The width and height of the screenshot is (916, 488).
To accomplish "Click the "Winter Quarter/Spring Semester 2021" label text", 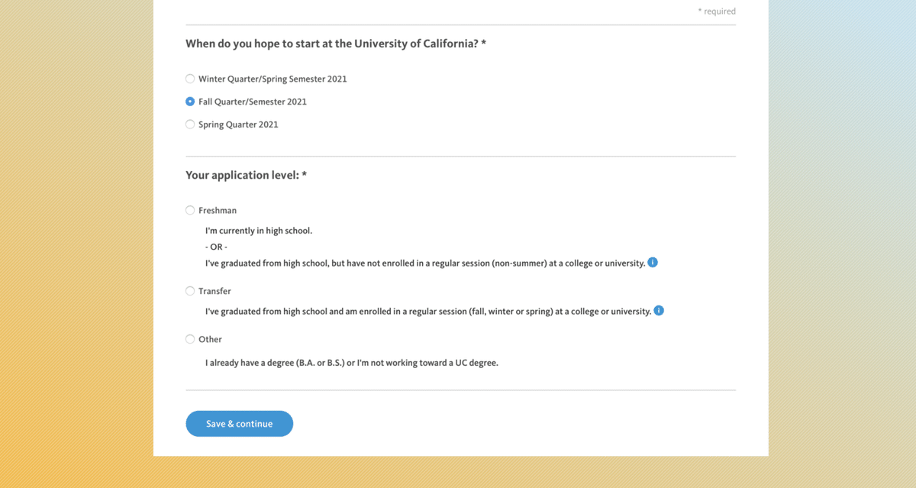I will (x=273, y=79).
